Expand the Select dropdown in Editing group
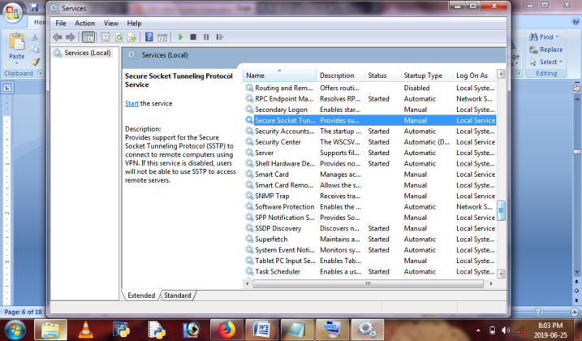This screenshot has width=582, height=341. click(x=561, y=62)
